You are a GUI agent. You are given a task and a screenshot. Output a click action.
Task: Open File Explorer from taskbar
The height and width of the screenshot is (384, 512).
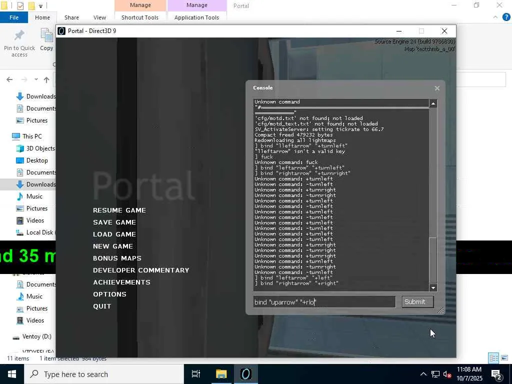(221, 374)
